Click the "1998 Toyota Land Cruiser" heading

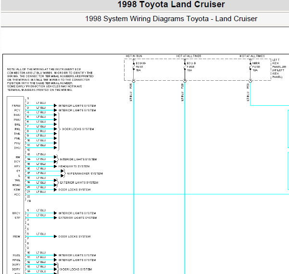[171, 4]
